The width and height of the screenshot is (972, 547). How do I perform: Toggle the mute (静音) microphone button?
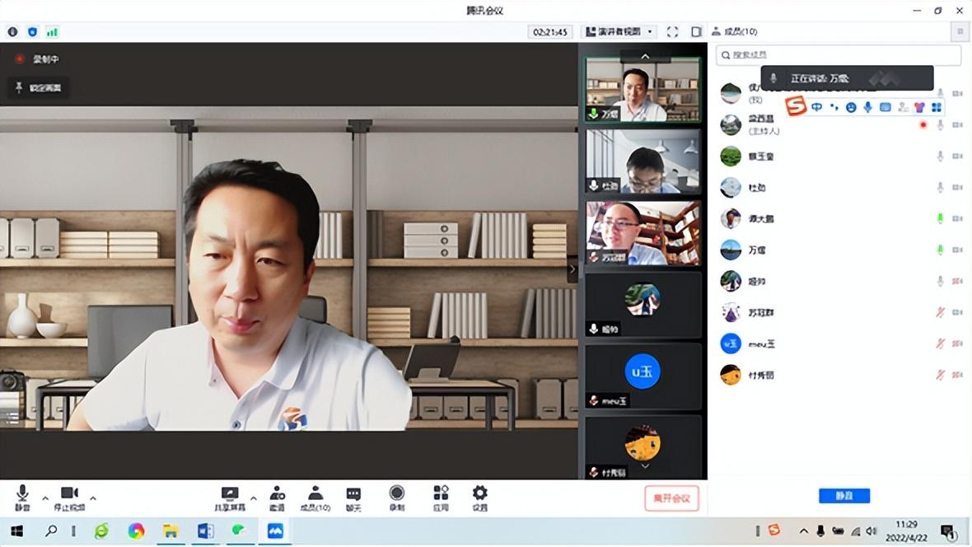point(22,494)
